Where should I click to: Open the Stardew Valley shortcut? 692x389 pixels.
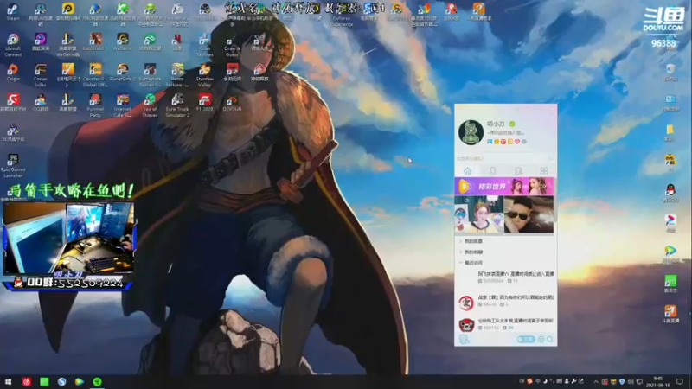click(x=204, y=75)
